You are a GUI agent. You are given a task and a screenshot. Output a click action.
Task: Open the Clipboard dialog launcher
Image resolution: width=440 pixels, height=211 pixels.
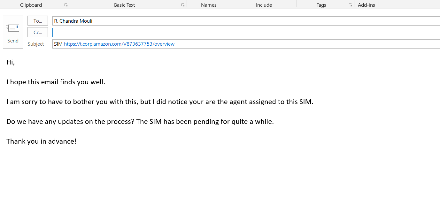pyautogui.click(x=66, y=5)
